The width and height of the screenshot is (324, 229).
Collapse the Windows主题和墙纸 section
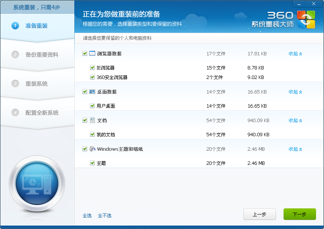[295, 149]
